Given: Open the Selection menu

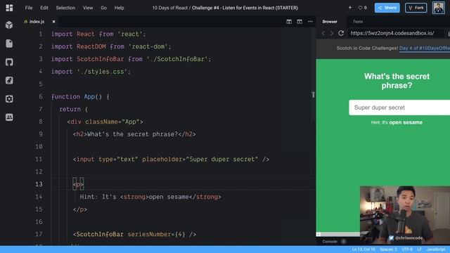Looking at the screenshot, I should (65, 8).
